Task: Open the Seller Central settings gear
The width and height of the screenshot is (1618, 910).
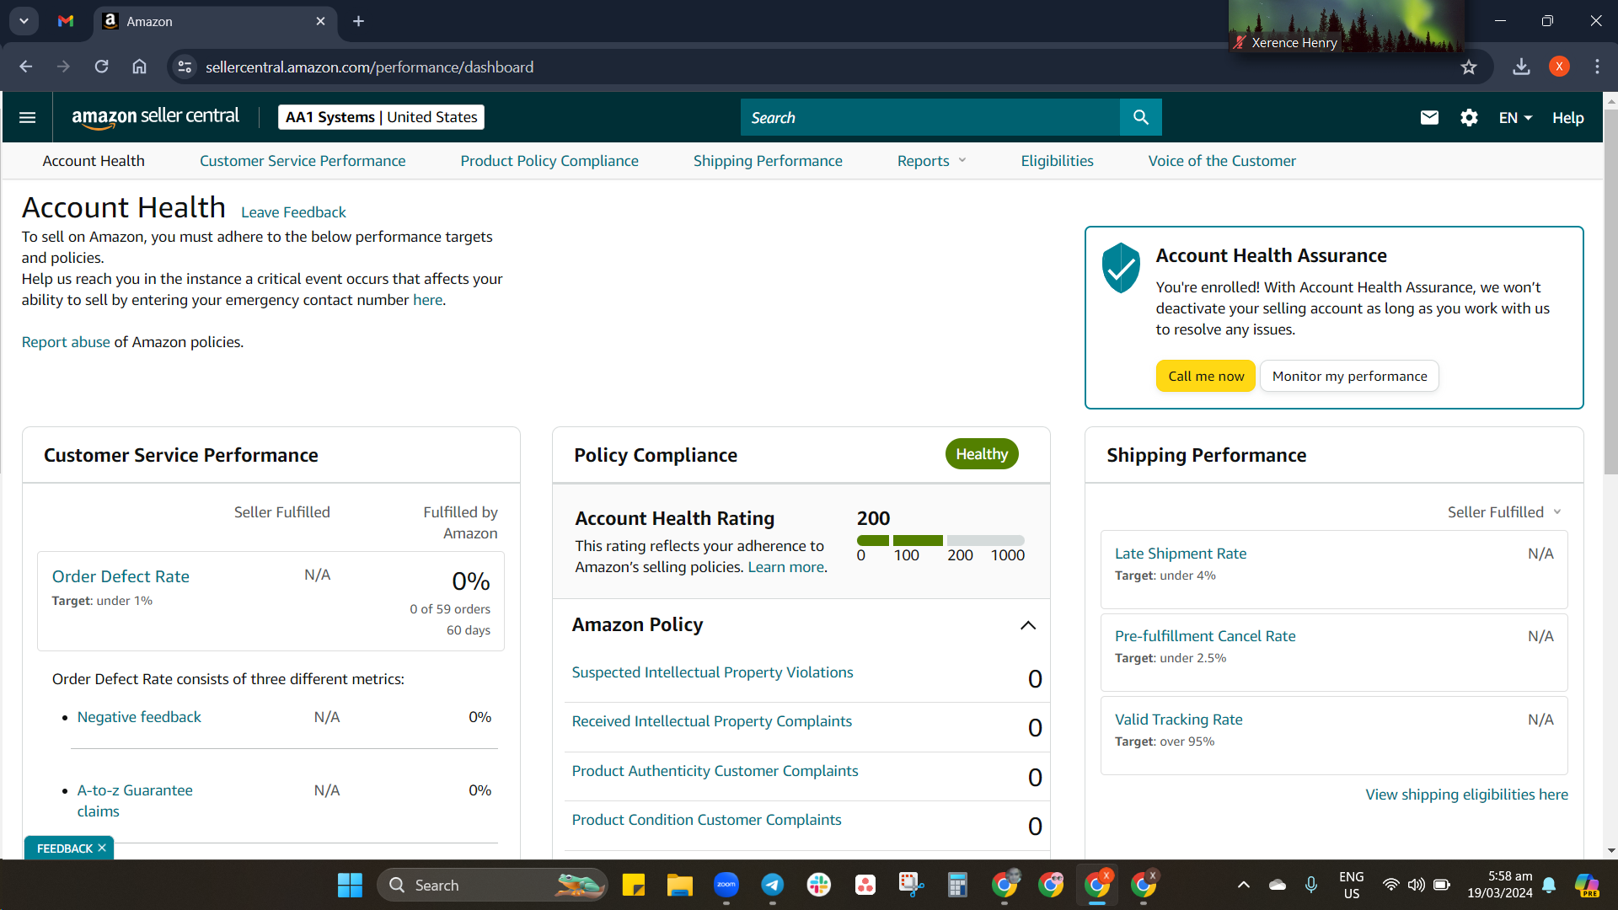Action: [1469, 117]
